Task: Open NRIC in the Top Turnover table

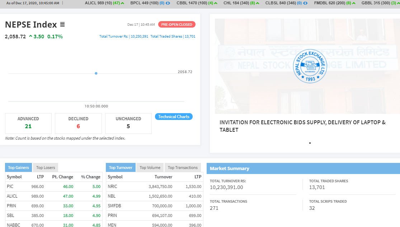Action: click(113, 187)
